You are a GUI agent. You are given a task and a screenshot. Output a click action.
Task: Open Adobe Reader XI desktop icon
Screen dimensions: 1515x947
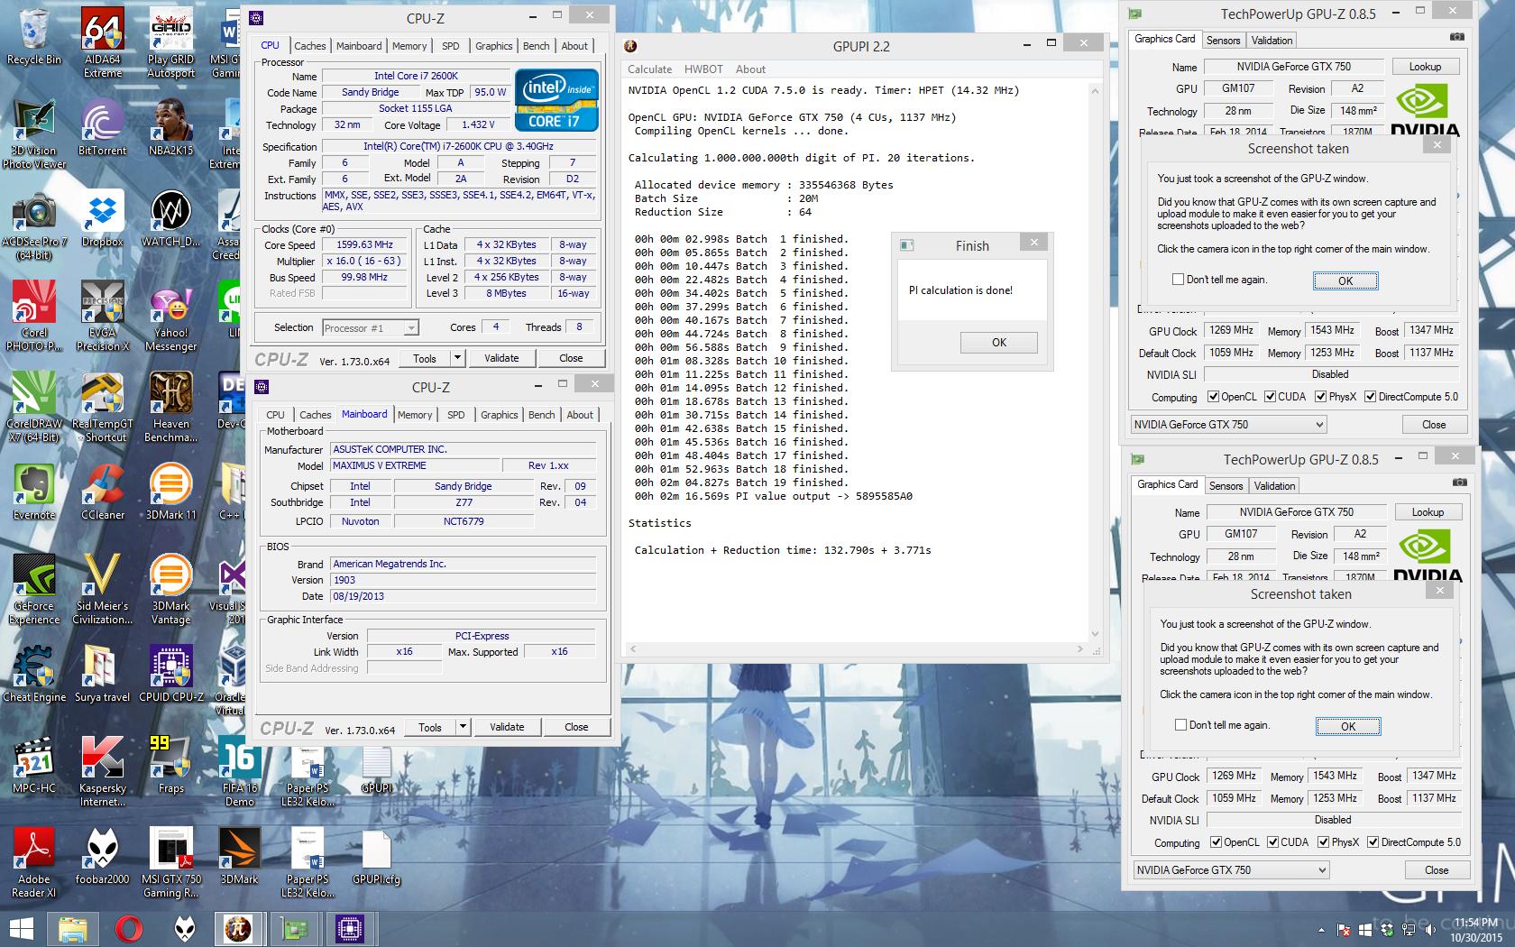click(x=34, y=862)
